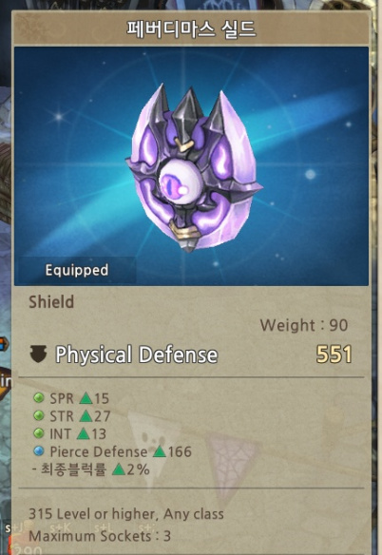The image size is (382, 555).
Task: Click the green arrow beside 최종블럭률 2%
Action: coord(119,469)
